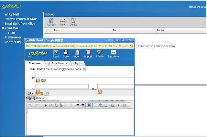Click the Paste clipboard icon
Image resolution: width=207 pixels, height=137 pixels.
56,105
